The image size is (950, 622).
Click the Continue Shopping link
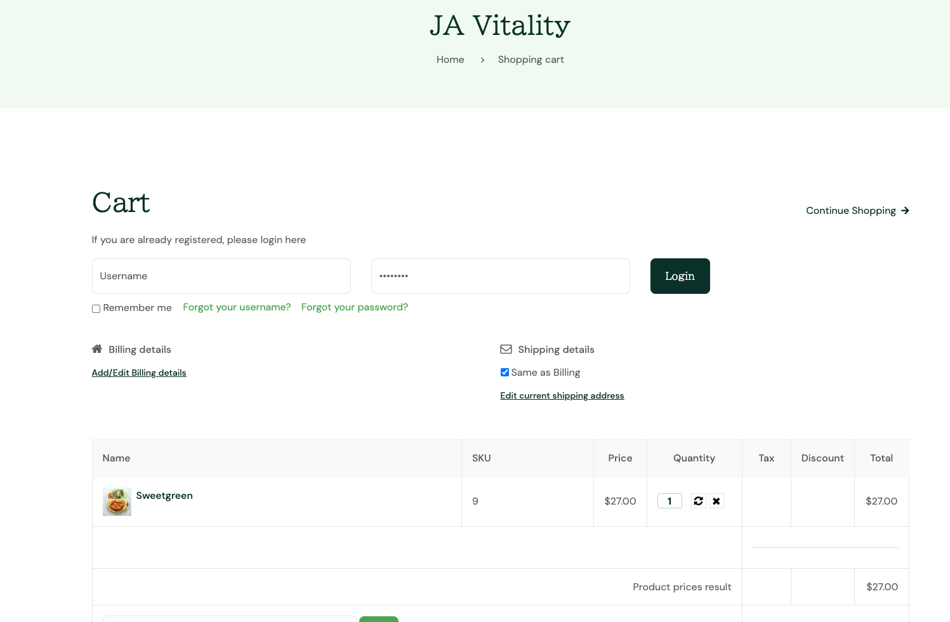tap(850, 211)
